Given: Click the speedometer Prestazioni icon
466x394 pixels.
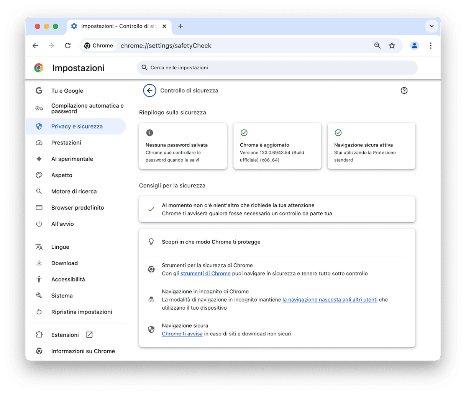Looking at the screenshot, I should pyautogui.click(x=39, y=143).
